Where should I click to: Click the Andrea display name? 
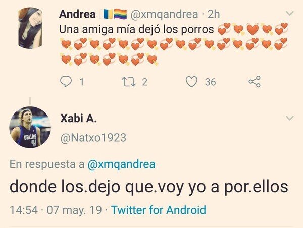click(77, 14)
